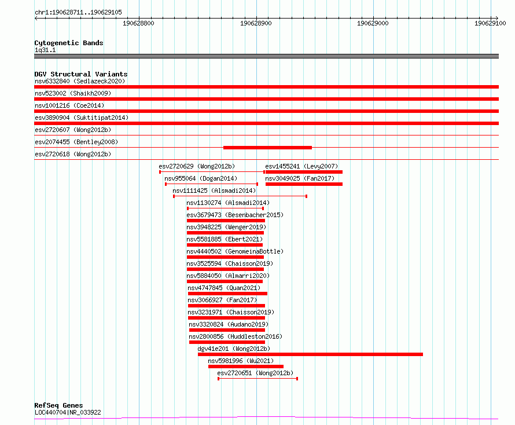Select the nsv523002 (Shaikh2009) variant label
The width and height of the screenshot is (515, 425).
(x=73, y=93)
